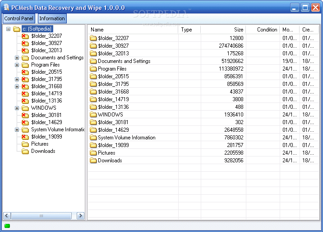Click deleted folder icon for $folder_20515 in tree
The width and height of the screenshot is (323, 232).
25,72
